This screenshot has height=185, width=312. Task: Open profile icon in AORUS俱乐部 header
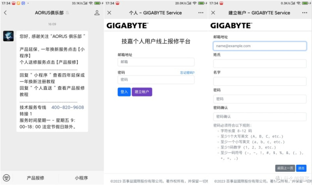pyautogui.click(x=97, y=13)
